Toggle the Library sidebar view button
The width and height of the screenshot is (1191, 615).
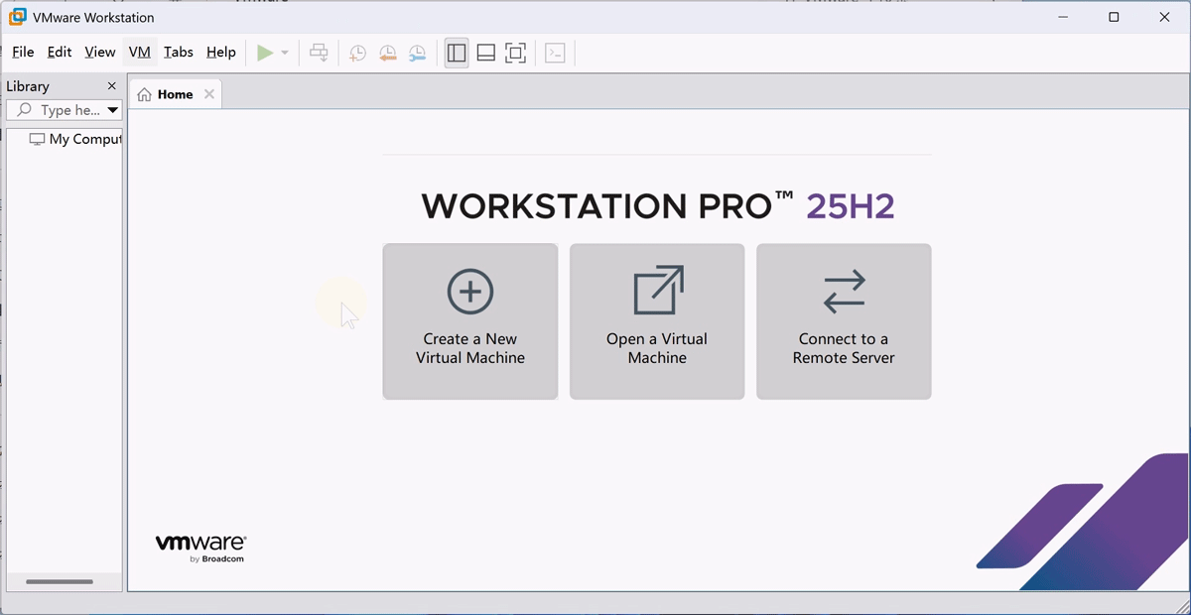[457, 53]
